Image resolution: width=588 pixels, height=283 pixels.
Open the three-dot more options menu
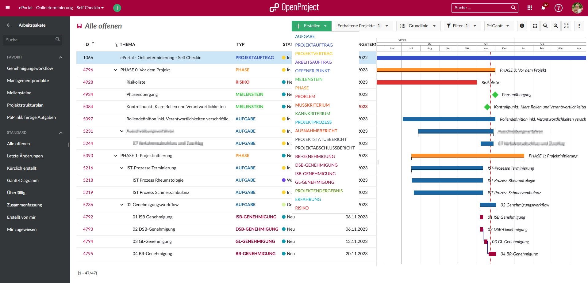point(579,26)
